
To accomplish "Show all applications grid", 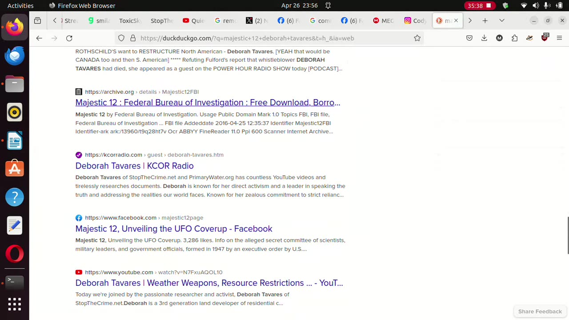I will click(x=15, y=304).
